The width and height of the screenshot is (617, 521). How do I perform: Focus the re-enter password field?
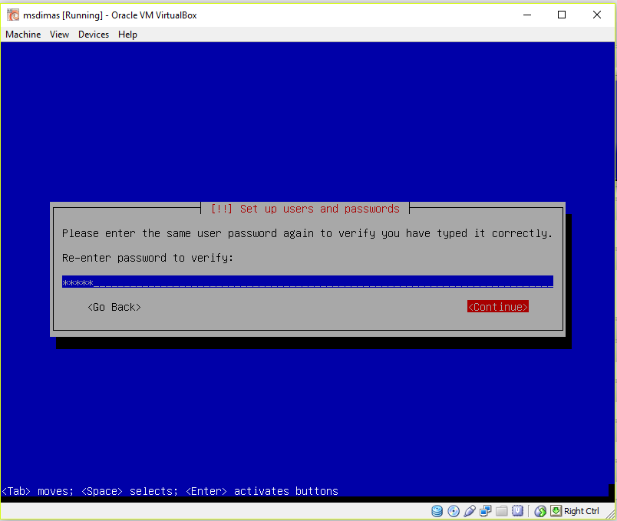pos(308,282)
